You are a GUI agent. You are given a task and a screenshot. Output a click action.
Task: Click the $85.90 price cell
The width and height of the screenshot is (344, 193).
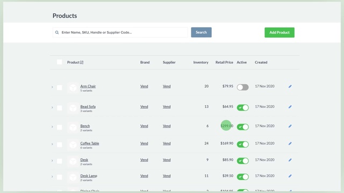228,160
